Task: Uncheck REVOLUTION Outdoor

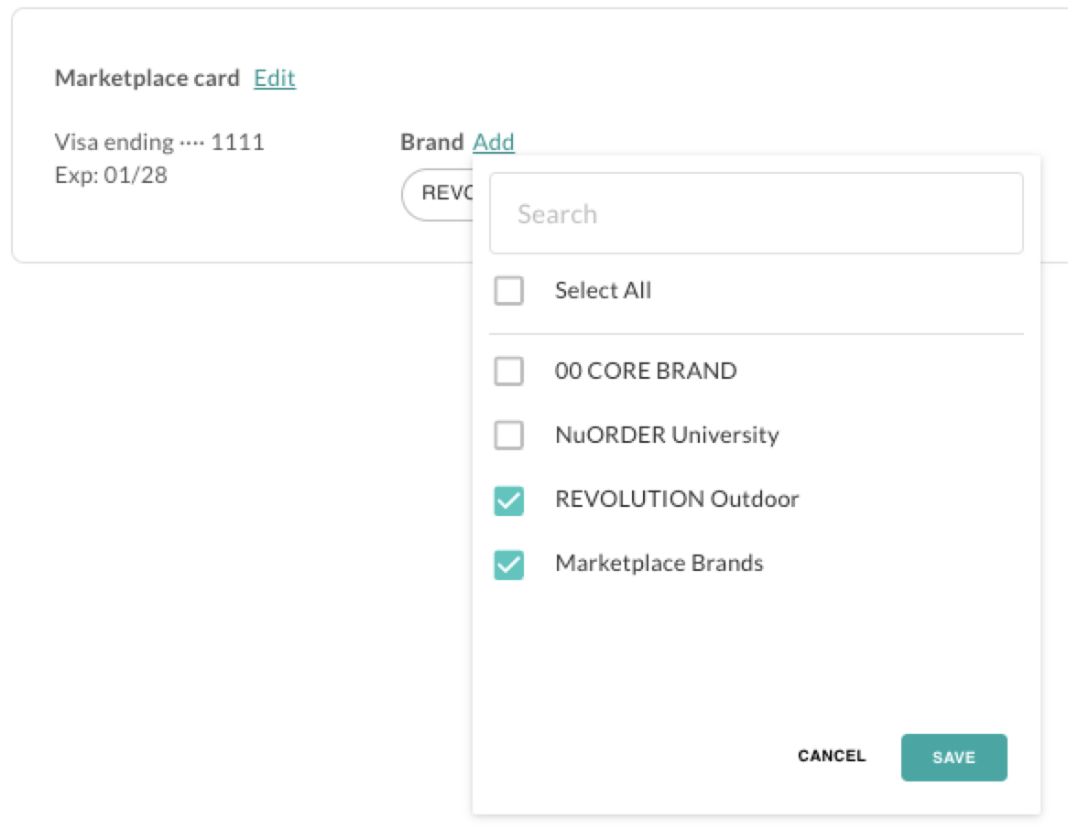Action: (508, 499)
